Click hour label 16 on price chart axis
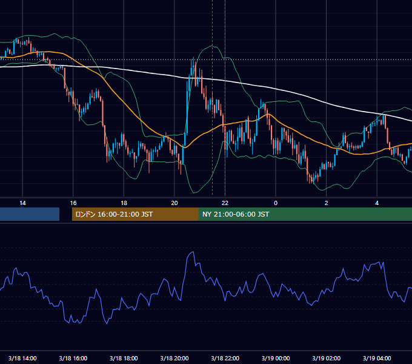This screenshot has width=412, height=364. tap(73, 203)
